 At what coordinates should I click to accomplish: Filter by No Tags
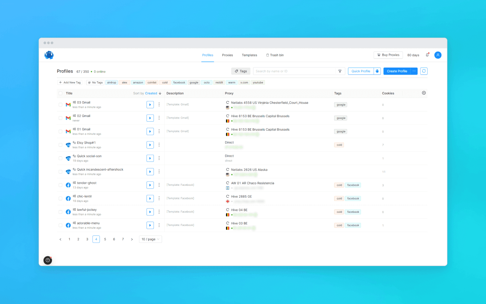[95, 82]
